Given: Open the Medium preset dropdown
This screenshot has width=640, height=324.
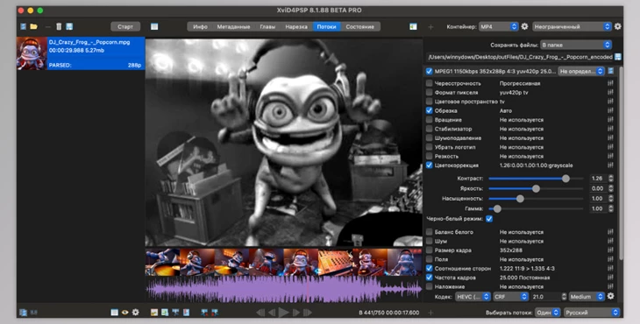Looking at the screenshot, I should 587,297.
